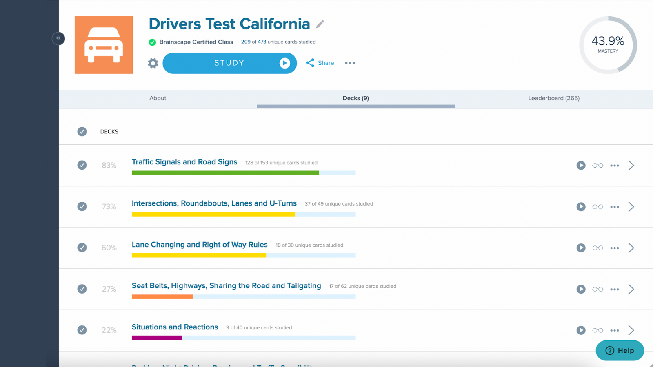The height and width of the screenshot is (367, 653).
Task: Uncheck the Traffic Signals and Road Signs deck
Action: [x=82, y=165]
